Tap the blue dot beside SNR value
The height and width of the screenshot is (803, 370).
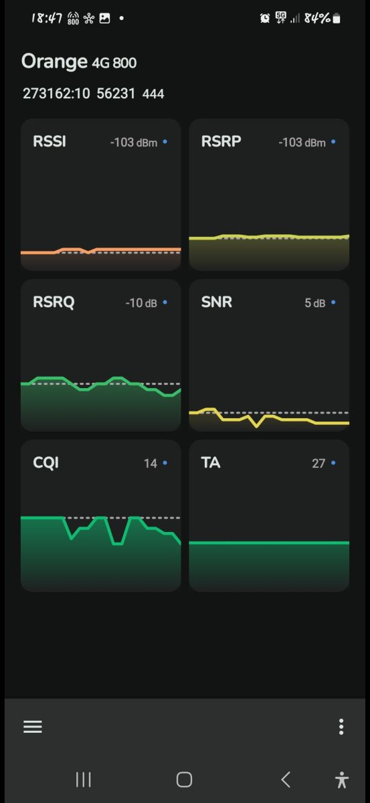pos(333,302)
